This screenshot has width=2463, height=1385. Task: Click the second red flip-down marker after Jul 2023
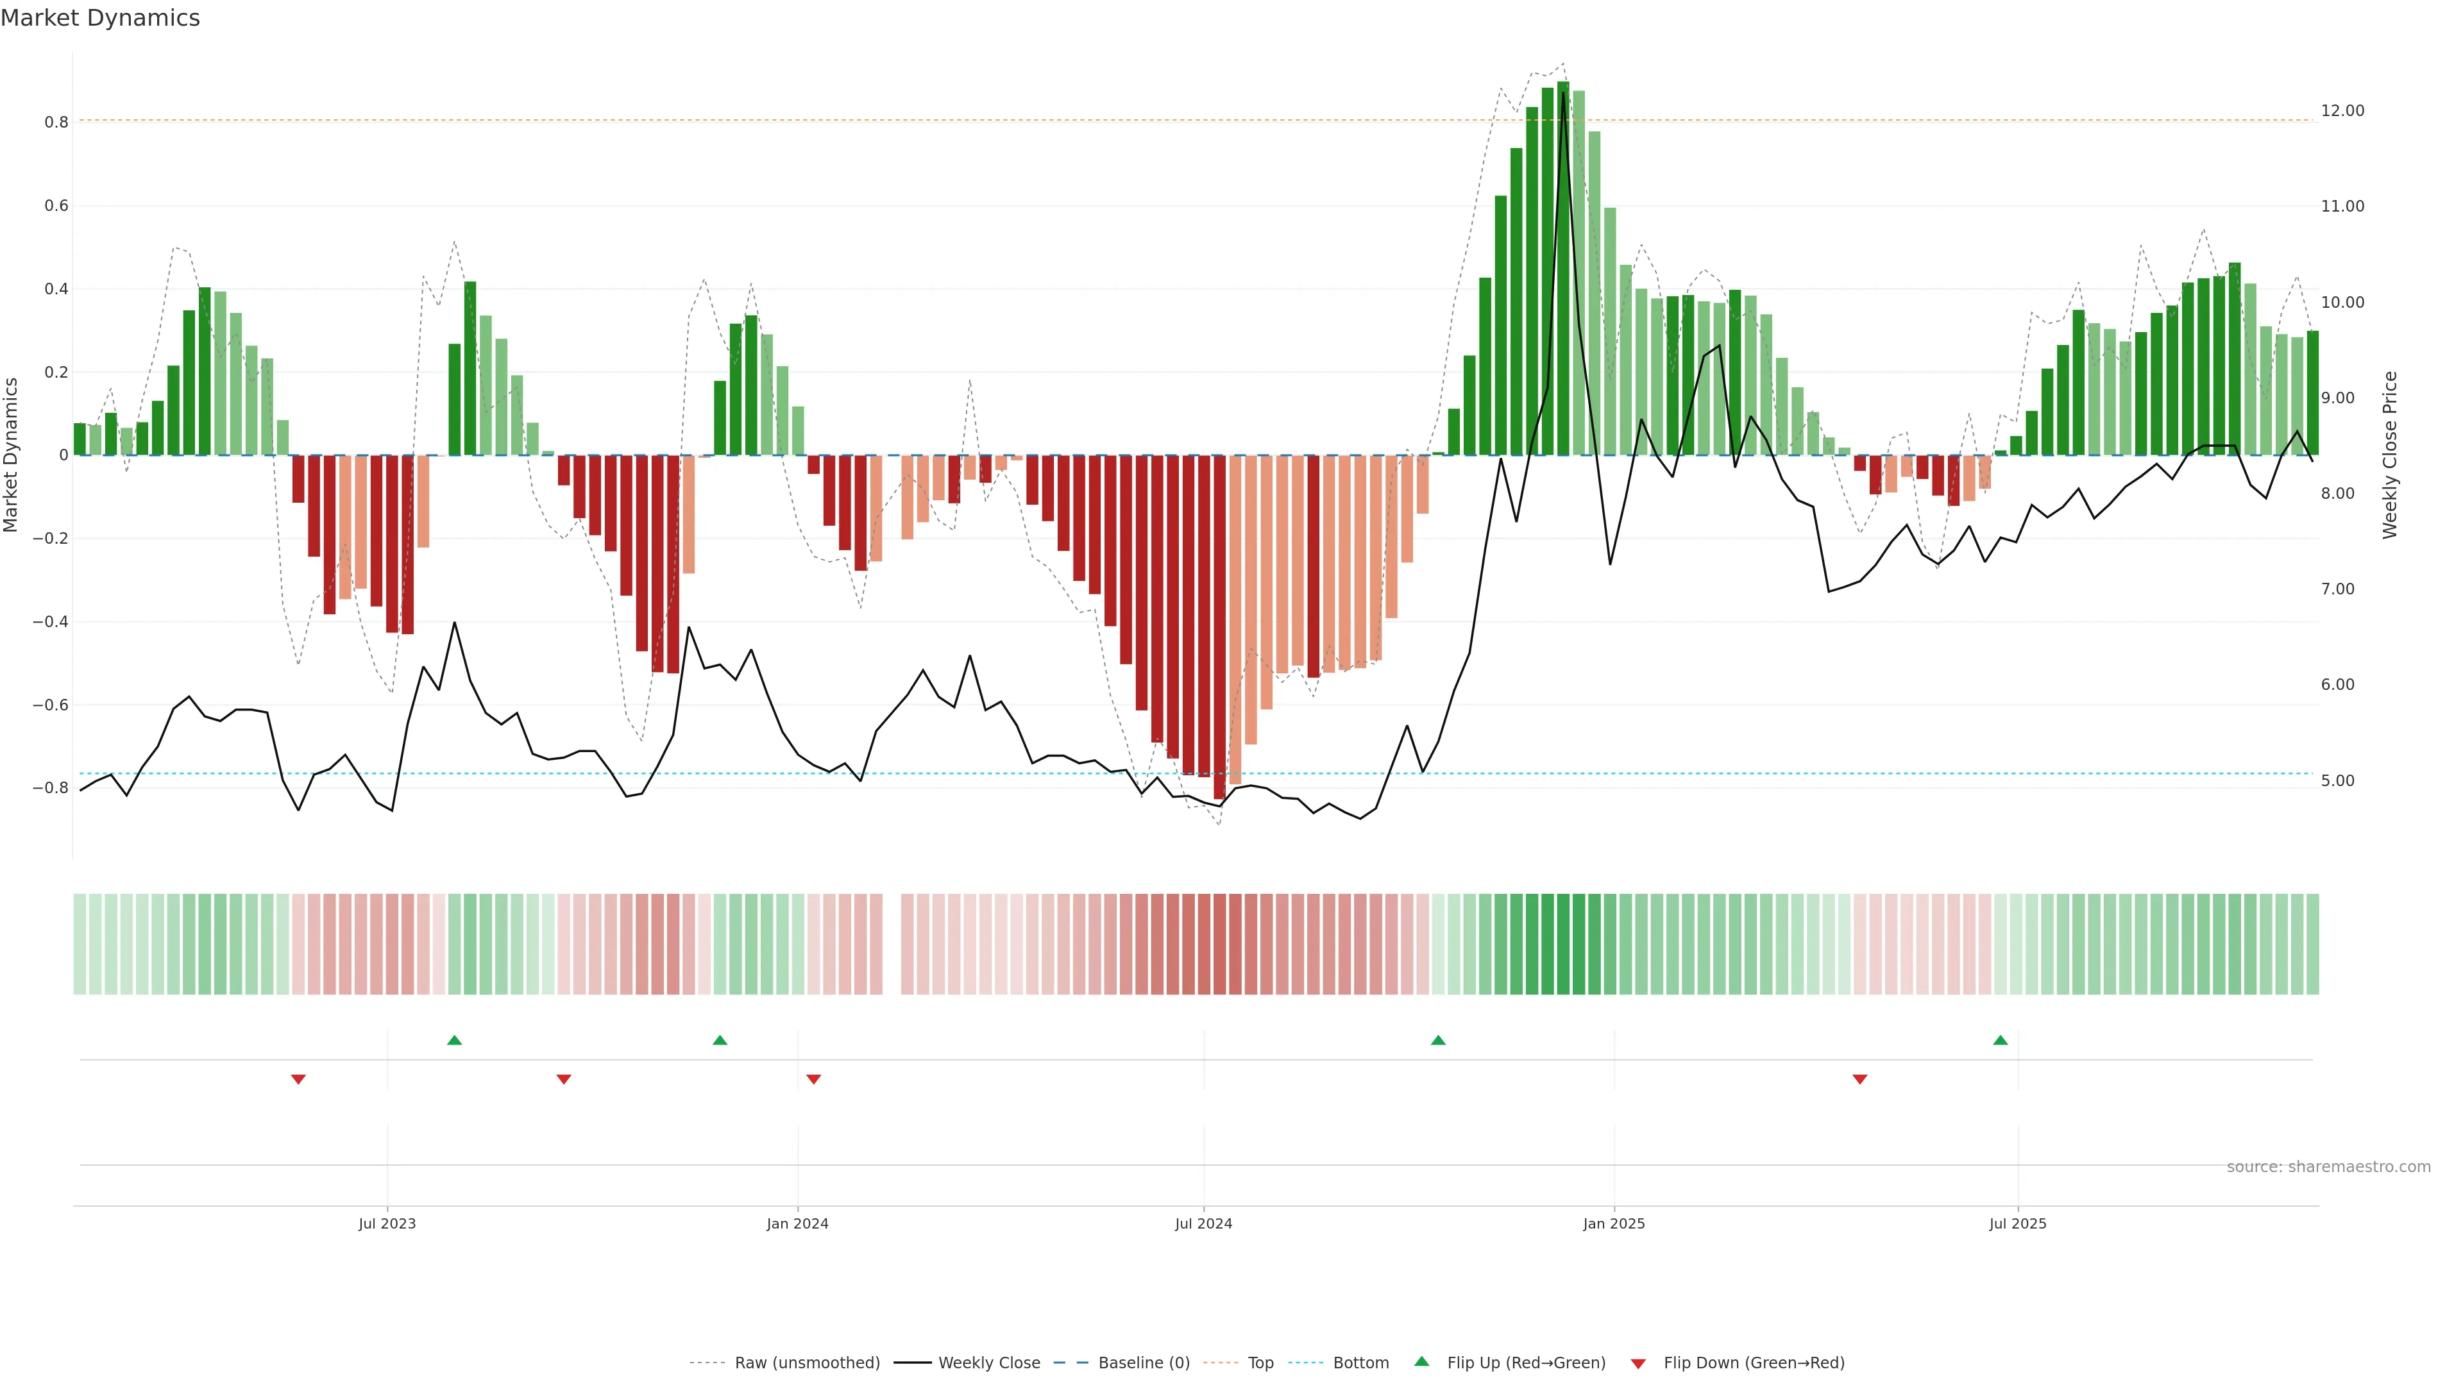564,1079
